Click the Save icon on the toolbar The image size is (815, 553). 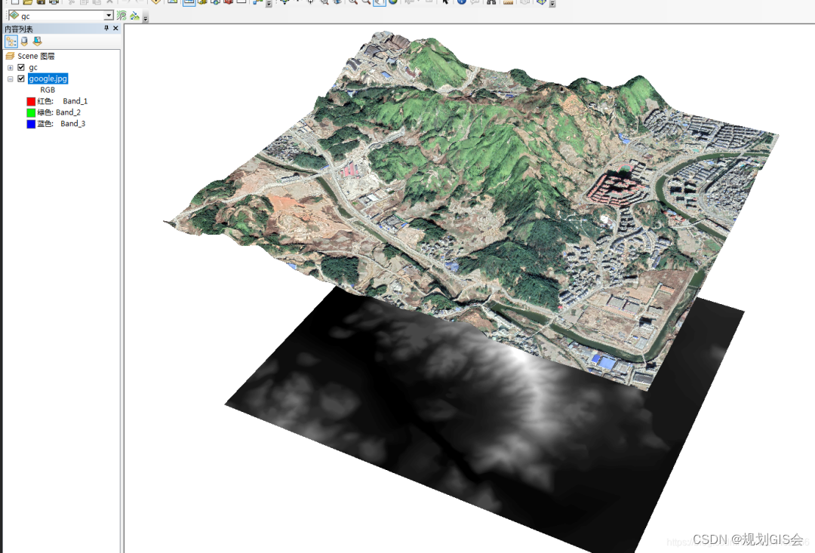pos(40,3)
